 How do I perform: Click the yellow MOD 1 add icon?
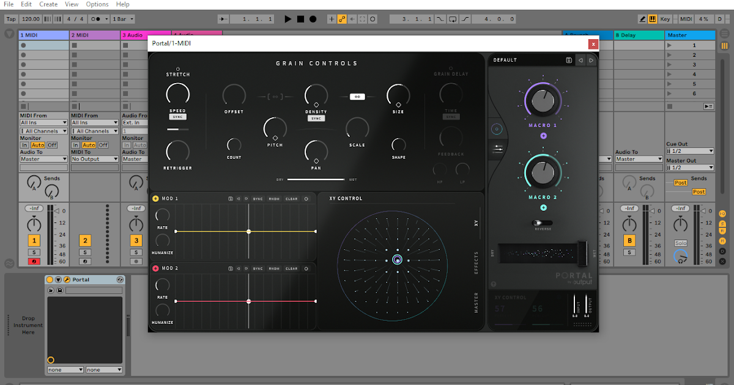tap(155, 199)
